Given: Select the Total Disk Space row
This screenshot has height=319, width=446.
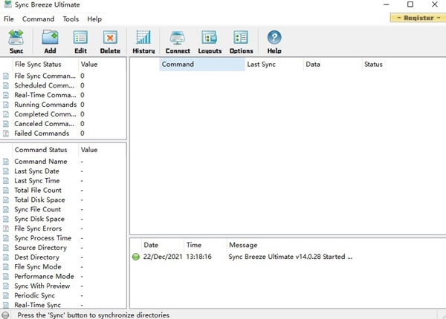Looking at the screenshot, I should point(63,200).
